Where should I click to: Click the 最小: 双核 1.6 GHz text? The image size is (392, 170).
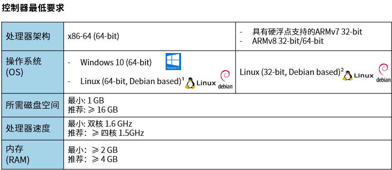pos(100,124)
